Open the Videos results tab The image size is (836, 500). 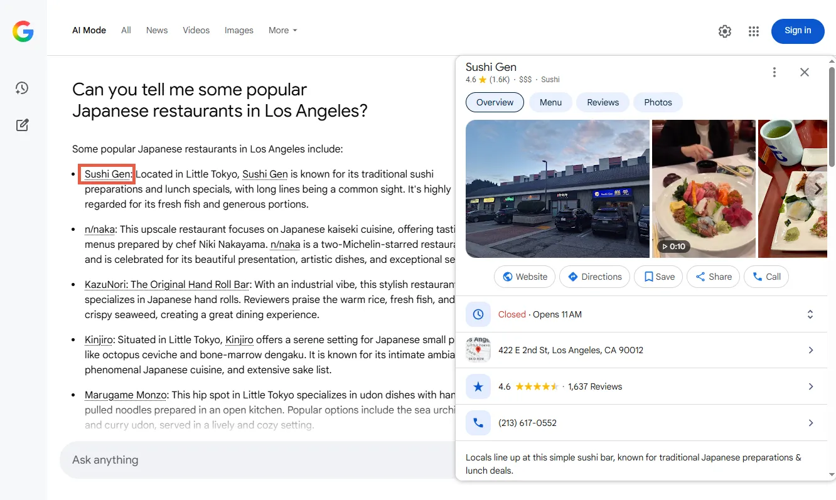196,30
